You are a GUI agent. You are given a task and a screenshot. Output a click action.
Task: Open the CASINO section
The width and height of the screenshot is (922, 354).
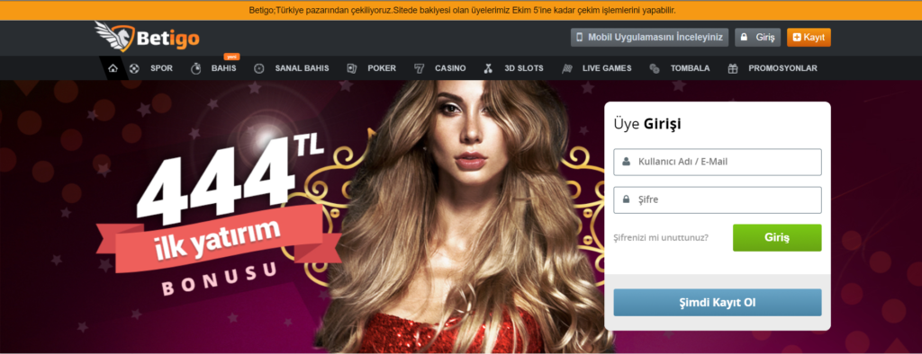click(x=450, y=68)
